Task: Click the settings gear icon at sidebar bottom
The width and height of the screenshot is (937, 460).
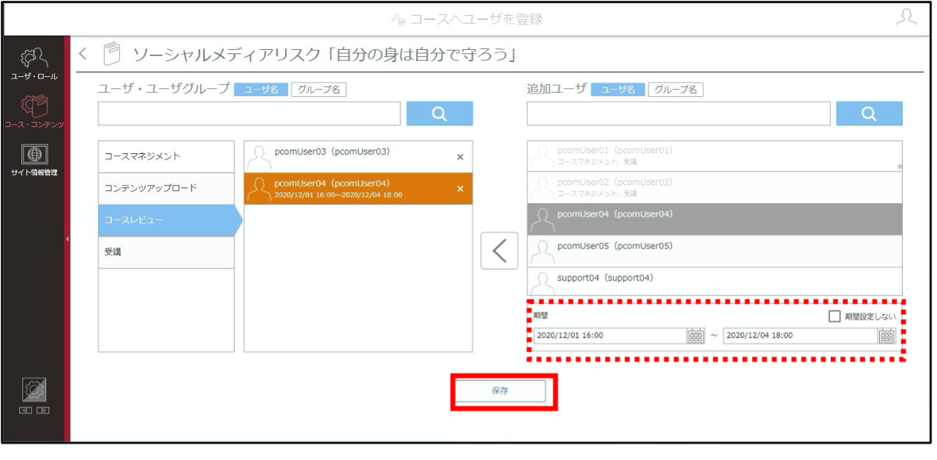Action: point(34,391)
